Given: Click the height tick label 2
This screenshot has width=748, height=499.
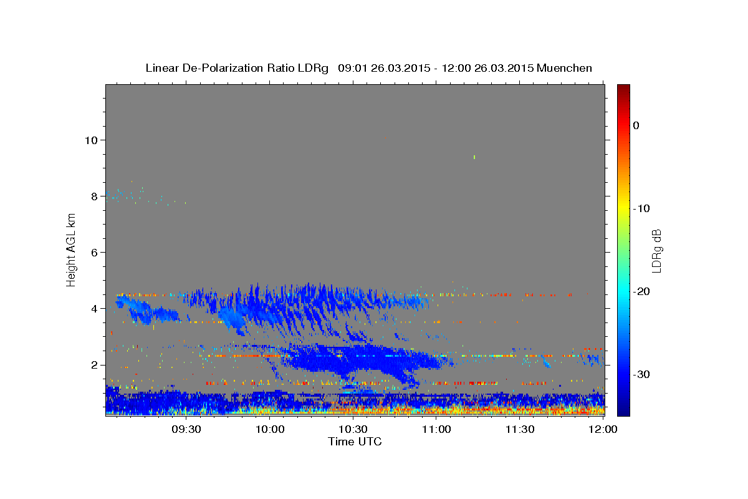Looking at the screenshot, I should (95, 365).
